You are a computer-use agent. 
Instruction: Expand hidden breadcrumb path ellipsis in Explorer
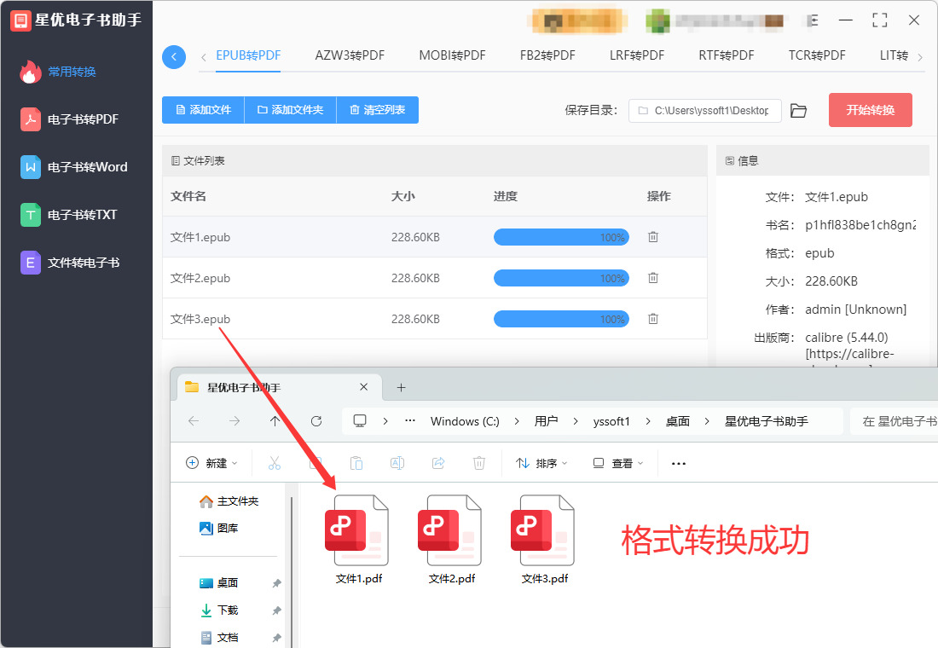pyautogui.click(x=410, y=420)
